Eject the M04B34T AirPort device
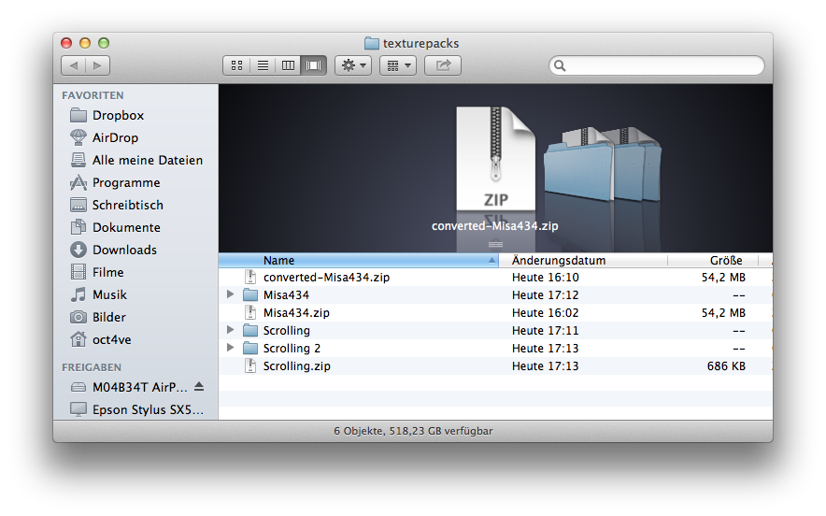The image size is (826, 516). pos(199,387)
